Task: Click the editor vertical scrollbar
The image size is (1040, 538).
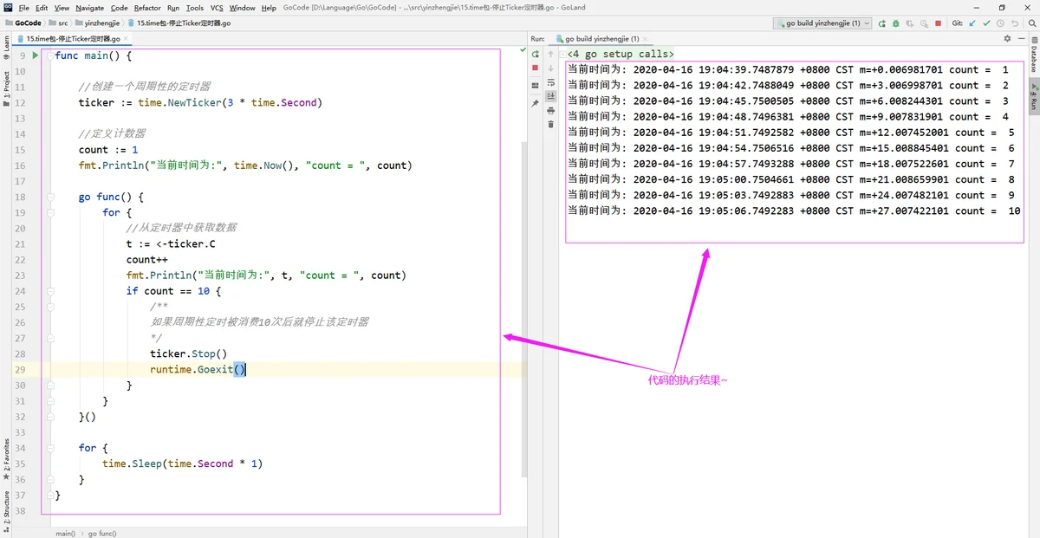Action: [x=523, y=303]
